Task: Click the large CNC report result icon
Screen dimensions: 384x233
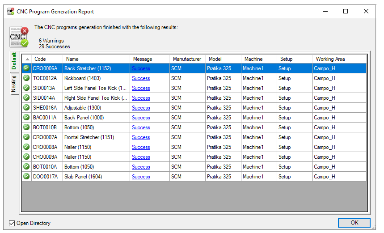Action: 19,37
